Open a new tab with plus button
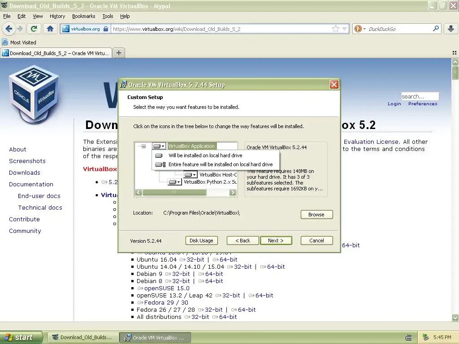Image resolution: width=459 pixels, height=344 pixels. tap(118, 53)
